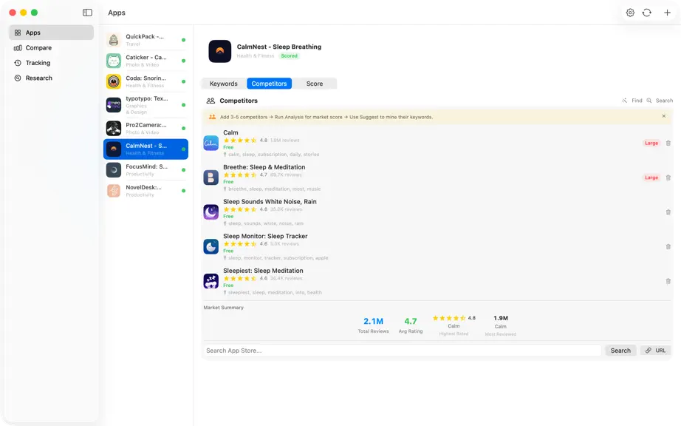Click Sleepiest: Sleep Meditation title
Screen dimensions: 681x426
tap(263, 271)
